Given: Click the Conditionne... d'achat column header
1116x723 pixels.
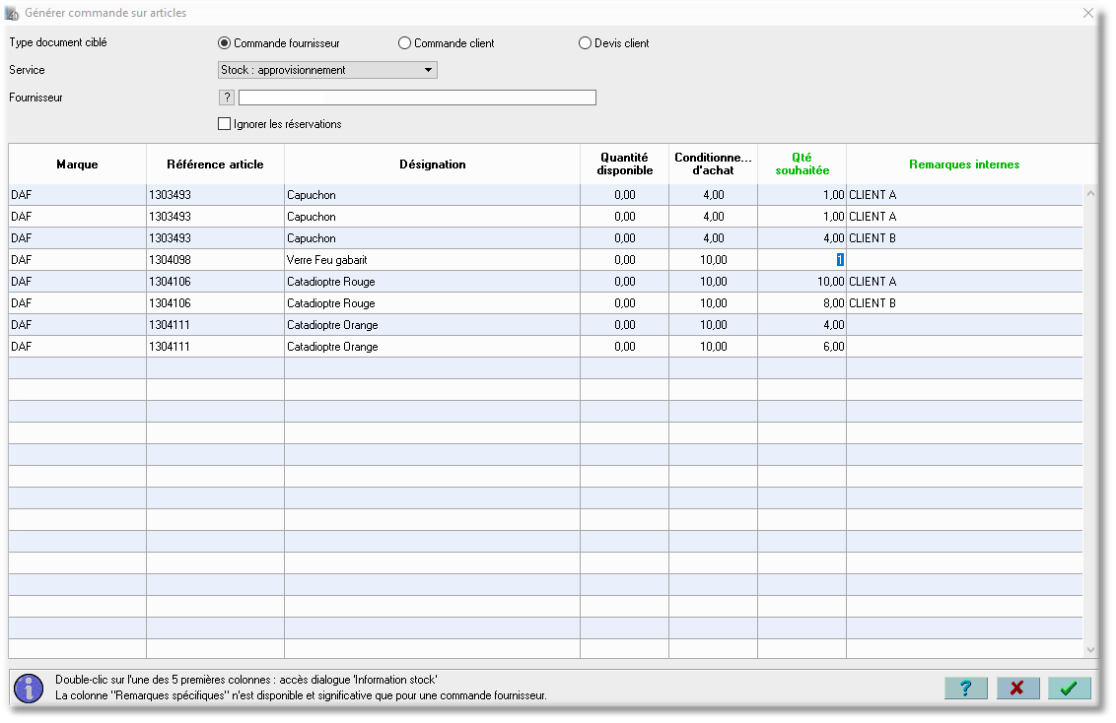Looking at the screenshot, I should [713, 164].
